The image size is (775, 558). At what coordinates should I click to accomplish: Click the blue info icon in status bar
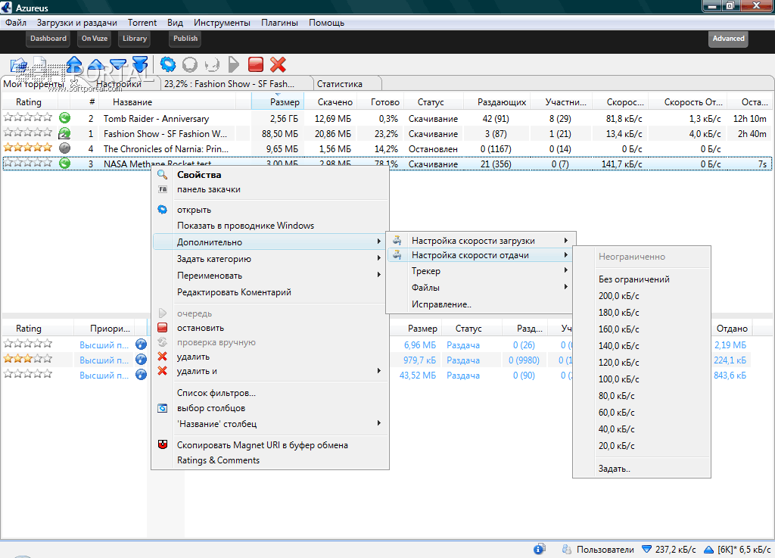tap(539, 549)
